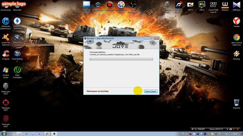The image size is (243, 136).
Task: Click the system clock in tray
Action: pos(235,134)
